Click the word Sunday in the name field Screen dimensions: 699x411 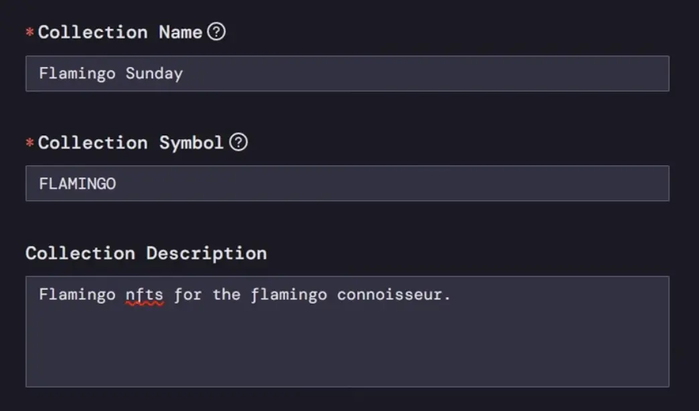155,74
